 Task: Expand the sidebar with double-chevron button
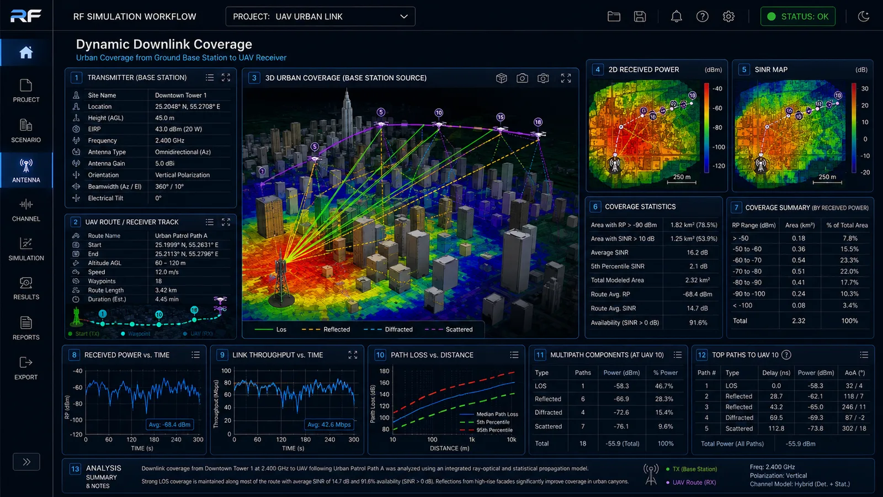click(x=26, y=462)
